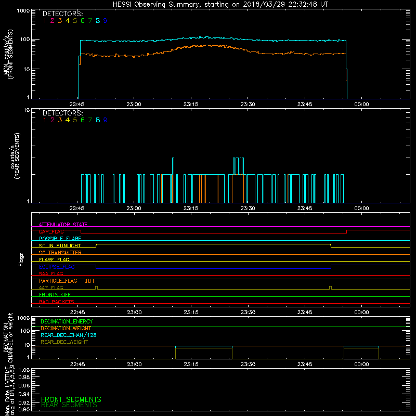The width and height of the screenshot is (416, 416).
Task: Select the POSSIBLE_FLARE flag label
Action: pyautogui.click(x=60, y=239)
